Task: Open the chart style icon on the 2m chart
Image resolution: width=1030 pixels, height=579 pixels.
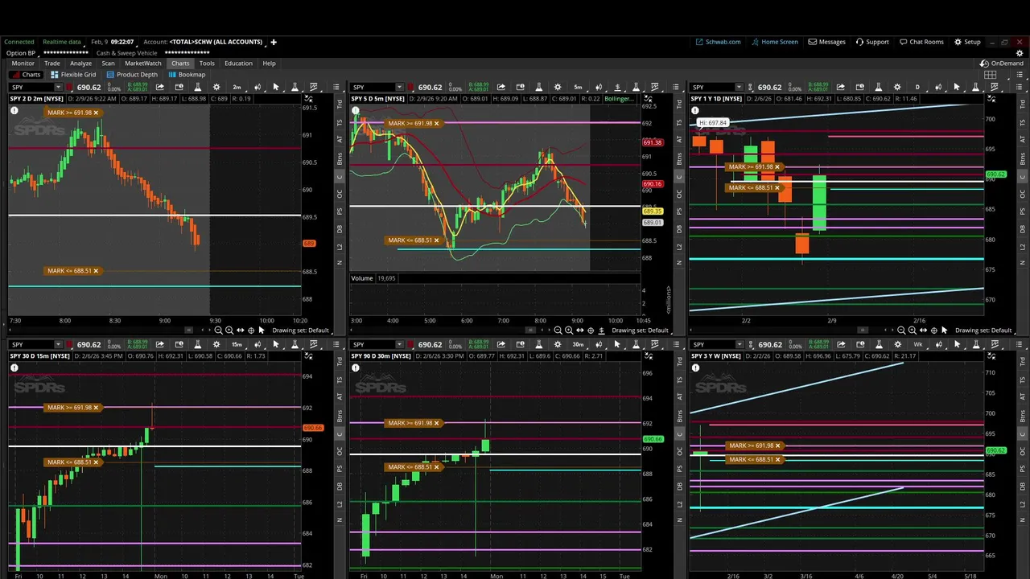Action: click(257, 87)
